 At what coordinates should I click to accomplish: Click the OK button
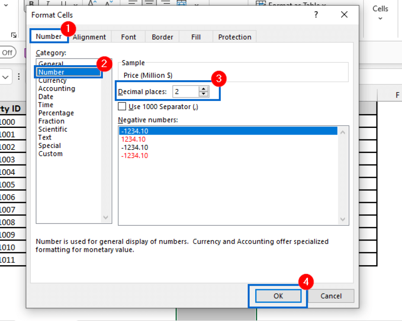click(x=278, y=296)
